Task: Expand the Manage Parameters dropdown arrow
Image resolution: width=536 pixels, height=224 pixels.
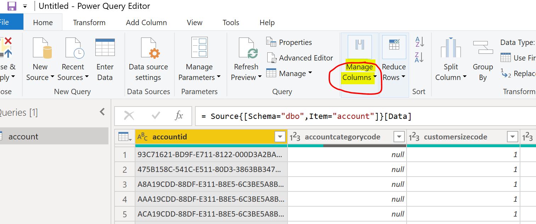Action: coord(218,77)
